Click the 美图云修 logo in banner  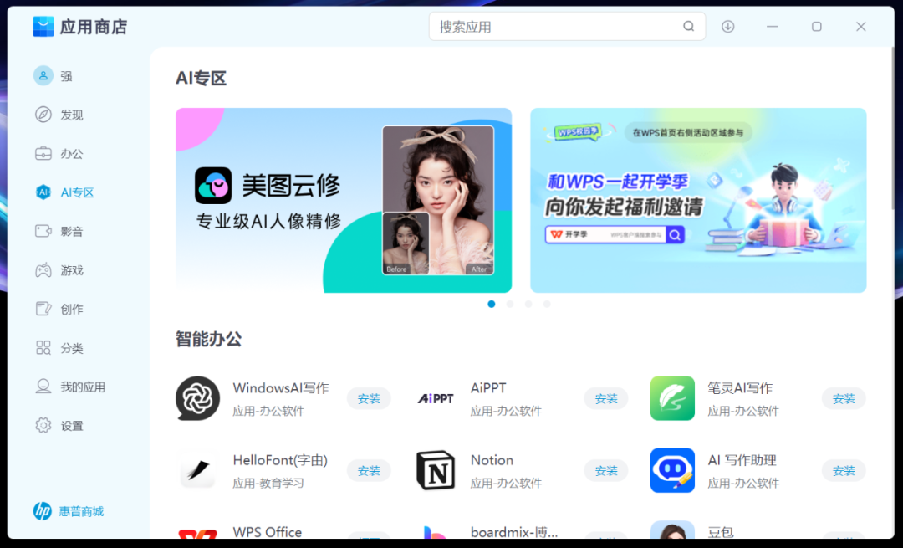click(213, 186)
